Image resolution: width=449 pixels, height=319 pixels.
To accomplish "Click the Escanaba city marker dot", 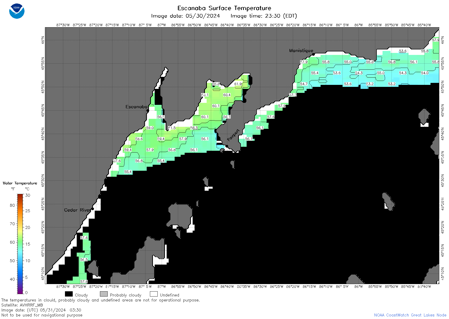I will coord(148,110).
